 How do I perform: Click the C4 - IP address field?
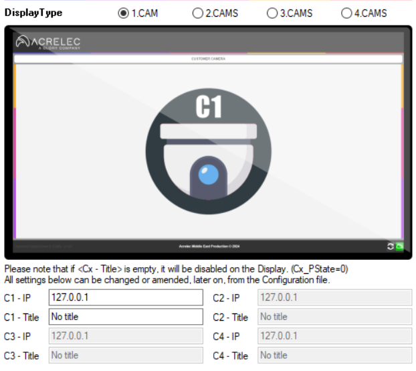(334, 336)
